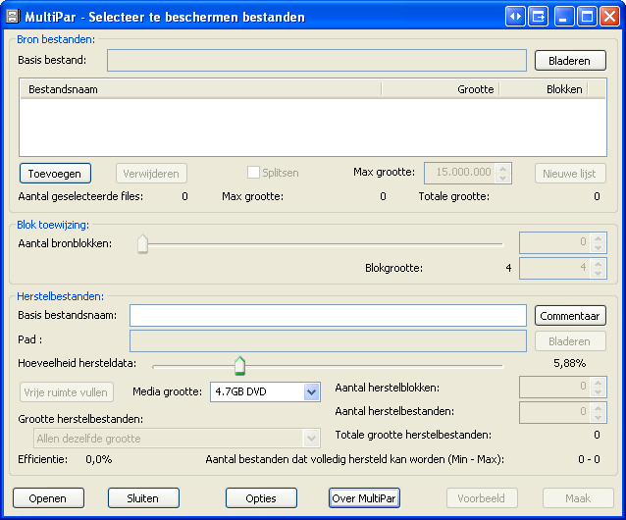The image size is (626, 520).
Task: Decrease Aantal bronblokken with down arrow
Action: point(599,247)
